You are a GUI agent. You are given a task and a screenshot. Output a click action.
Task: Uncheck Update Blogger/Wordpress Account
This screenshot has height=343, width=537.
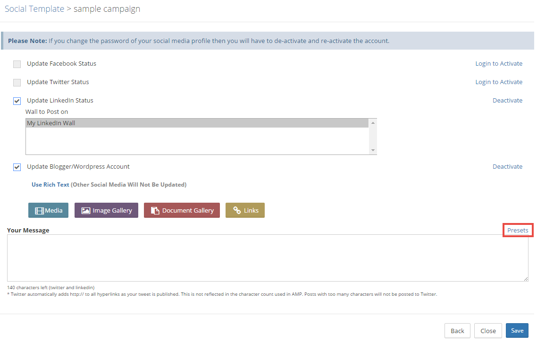(17, 167)
